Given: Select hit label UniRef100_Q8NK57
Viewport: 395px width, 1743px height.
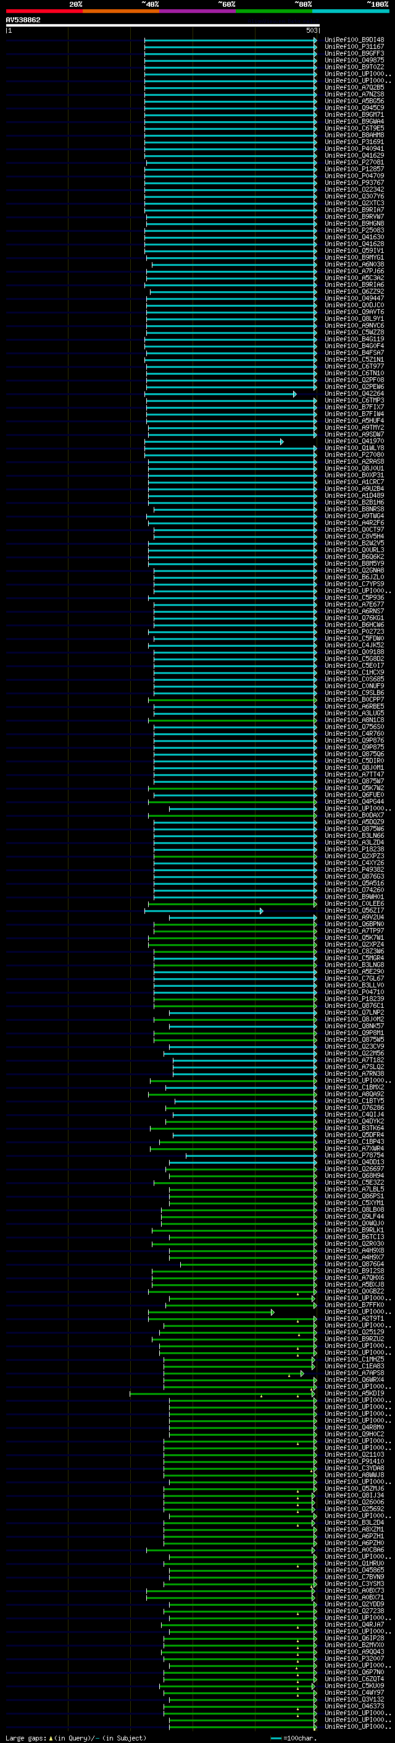Looking at the screenshot, I should [354, 1026].
